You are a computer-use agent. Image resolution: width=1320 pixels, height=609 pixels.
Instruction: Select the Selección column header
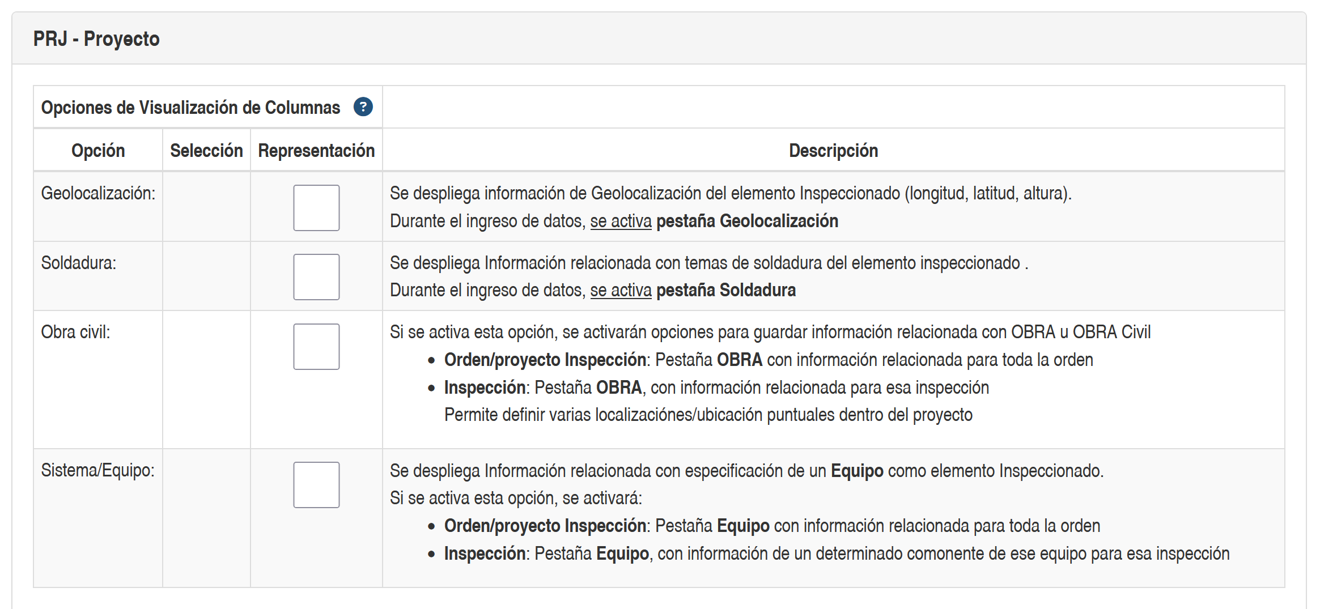click(206, 150)
